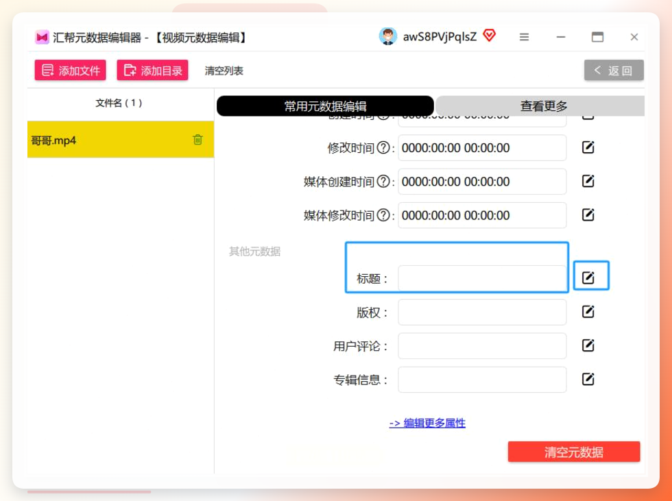Open help for 媒体创建时间 question mark
This screenshot has height=501, width=672.
pos(383,182)
